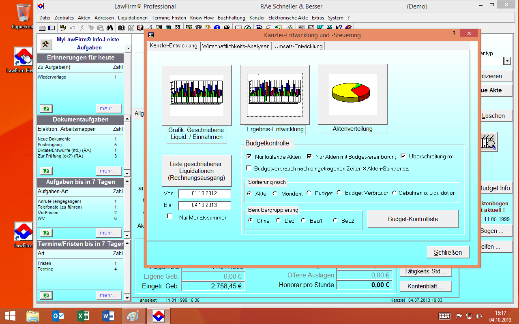The width and height of the screenshot is (519, 324).
Task: Open the Buchhaltung menu
Action: [231, 18]
